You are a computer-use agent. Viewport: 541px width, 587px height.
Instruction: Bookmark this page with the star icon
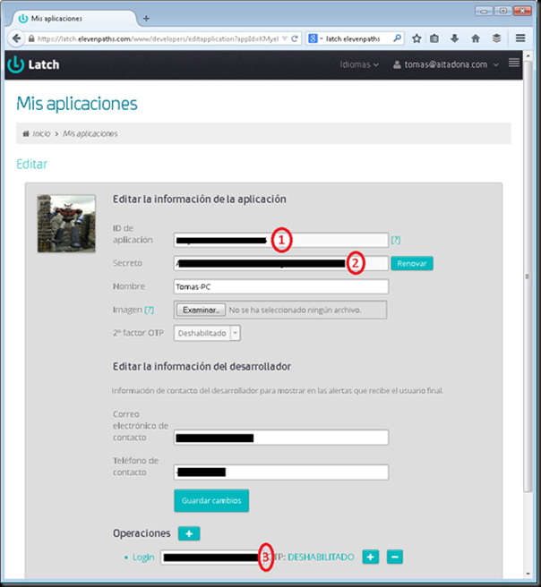(x=416, y=38)
